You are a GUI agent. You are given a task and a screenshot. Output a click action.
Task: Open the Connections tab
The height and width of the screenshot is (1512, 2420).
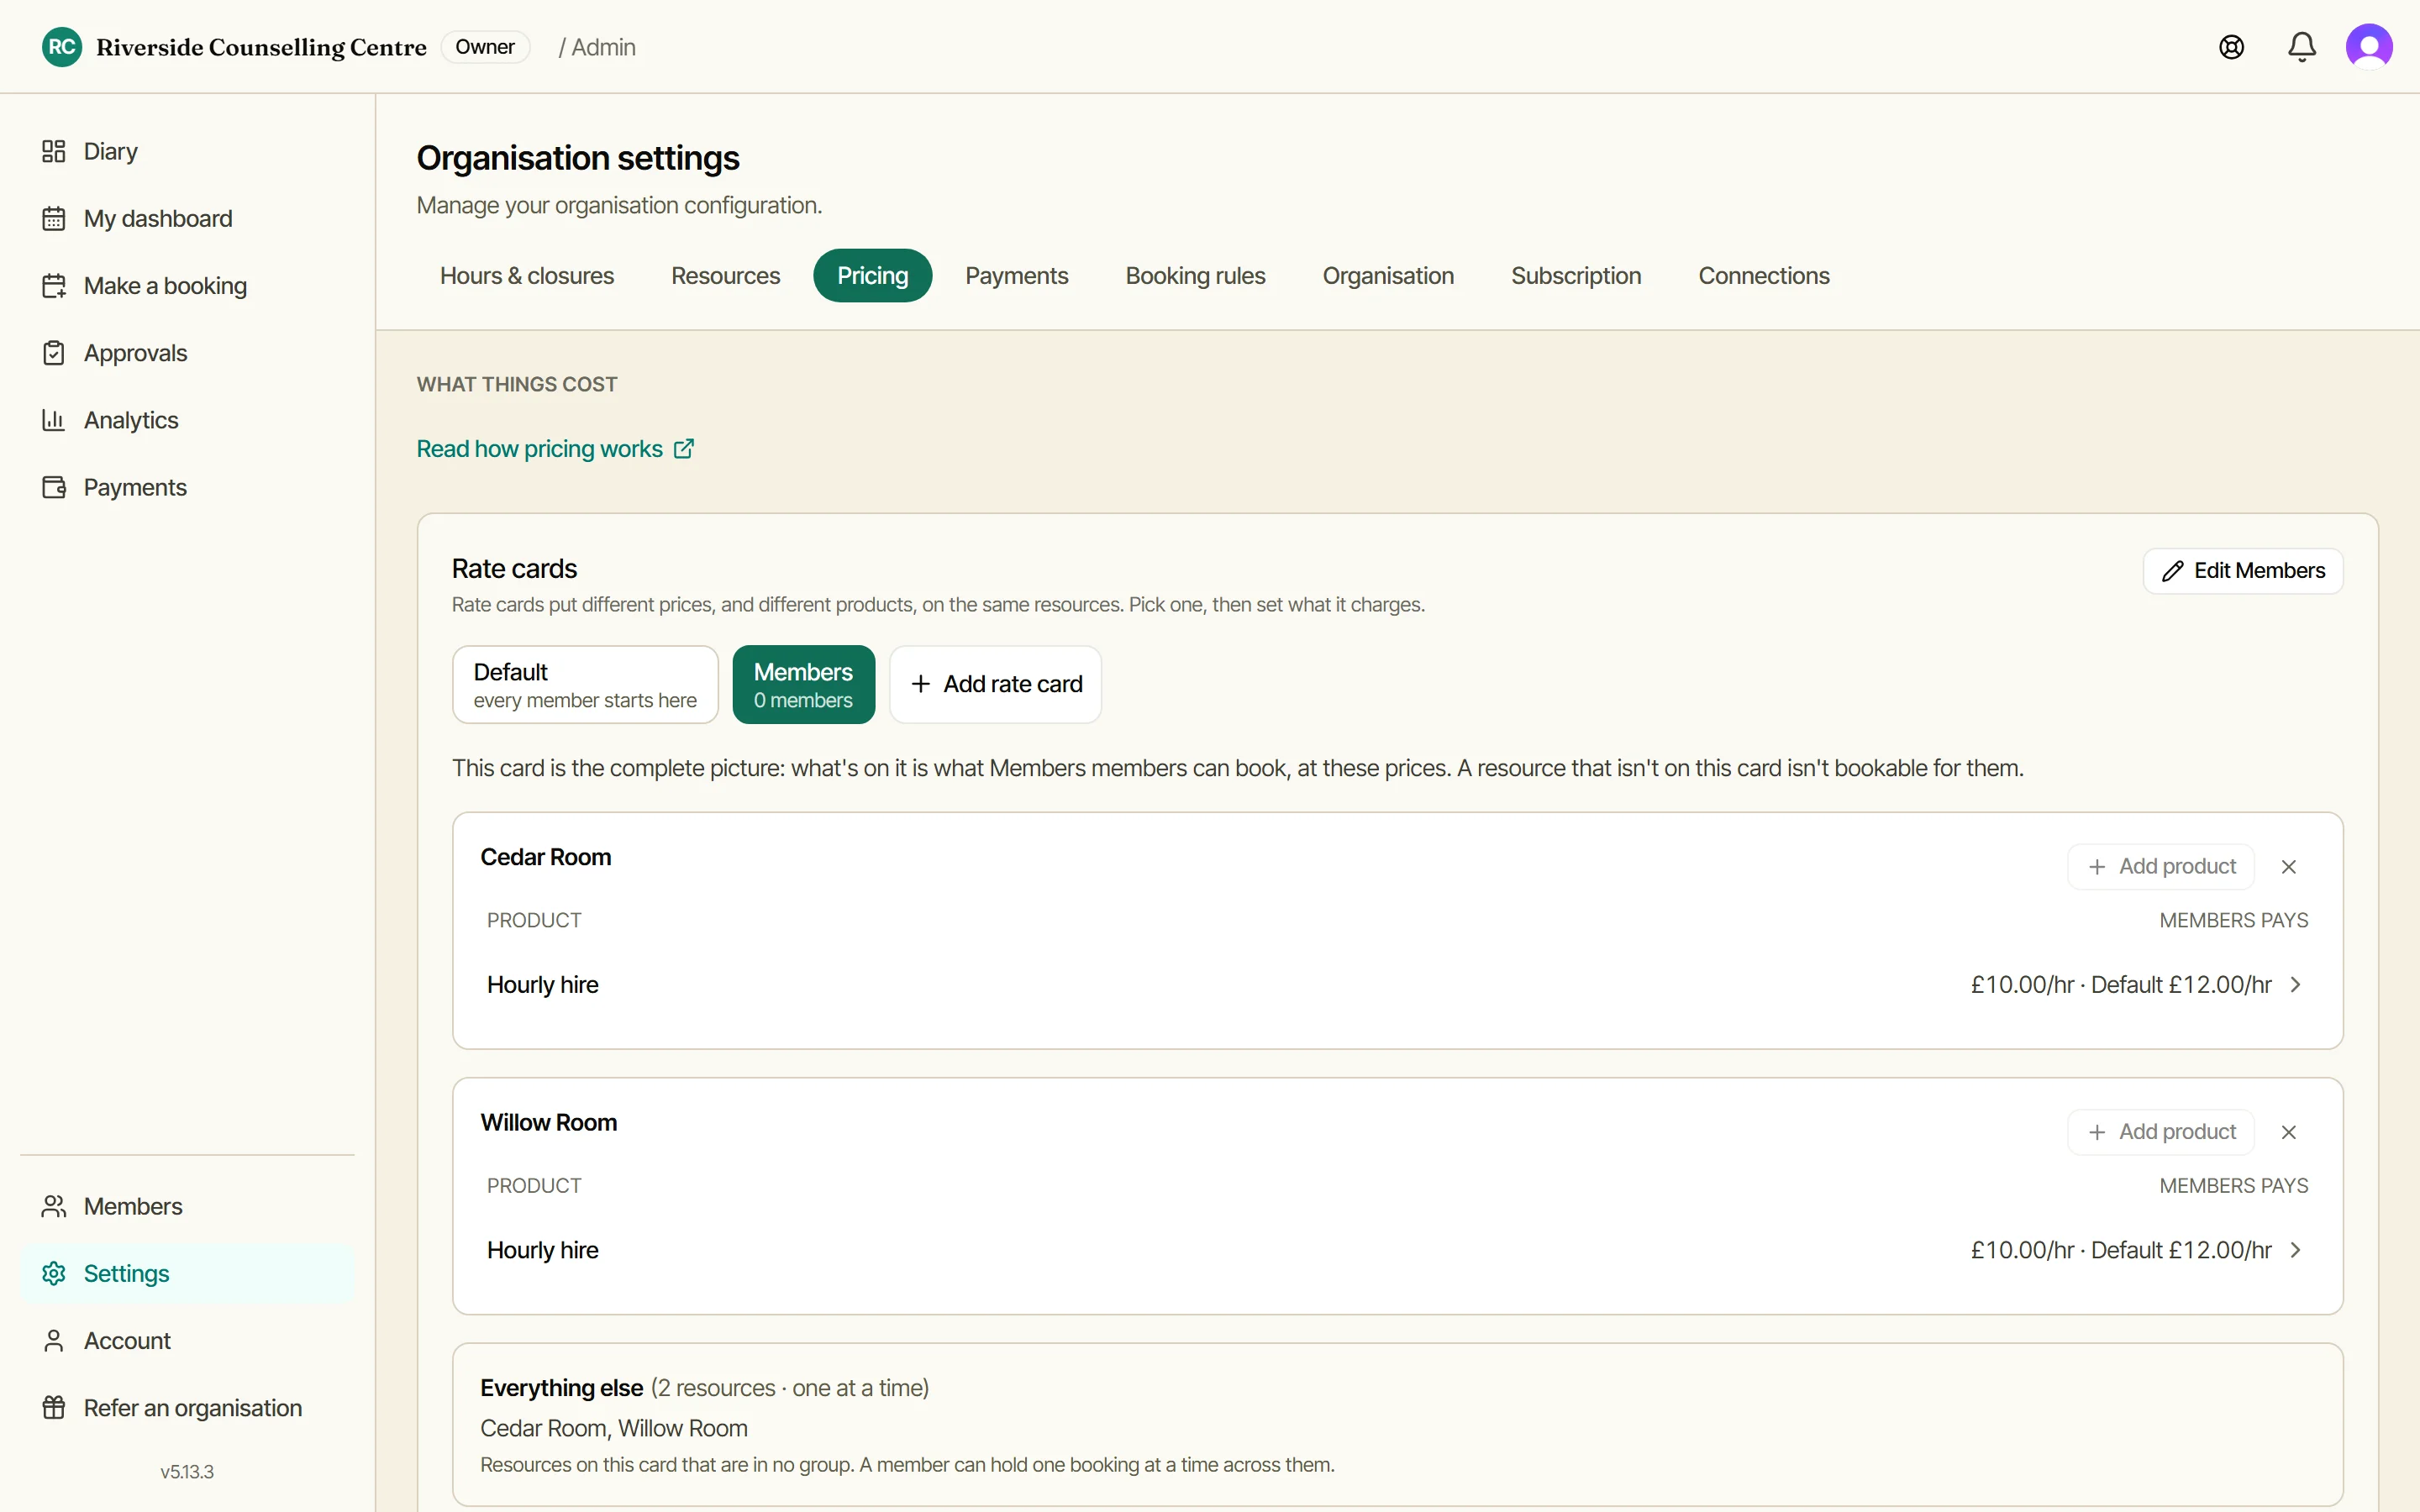pos(1763,275)
